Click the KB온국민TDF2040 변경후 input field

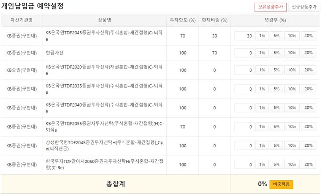click(x=244, y=108)
